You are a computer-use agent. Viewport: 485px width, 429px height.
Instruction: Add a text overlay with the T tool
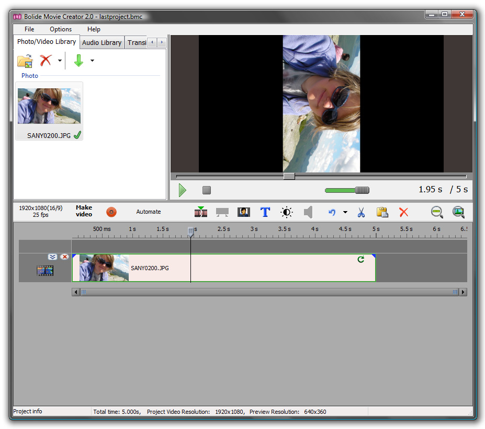[265, 212]
